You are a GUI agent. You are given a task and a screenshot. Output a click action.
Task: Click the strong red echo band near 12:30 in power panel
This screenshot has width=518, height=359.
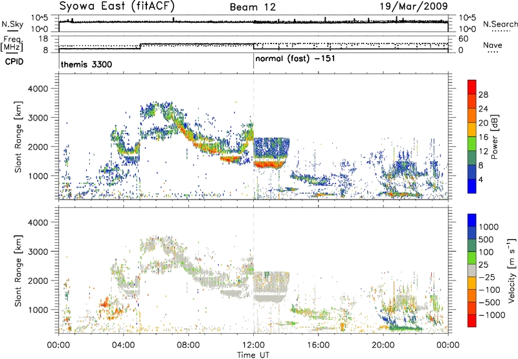click(x=268, y=164)
